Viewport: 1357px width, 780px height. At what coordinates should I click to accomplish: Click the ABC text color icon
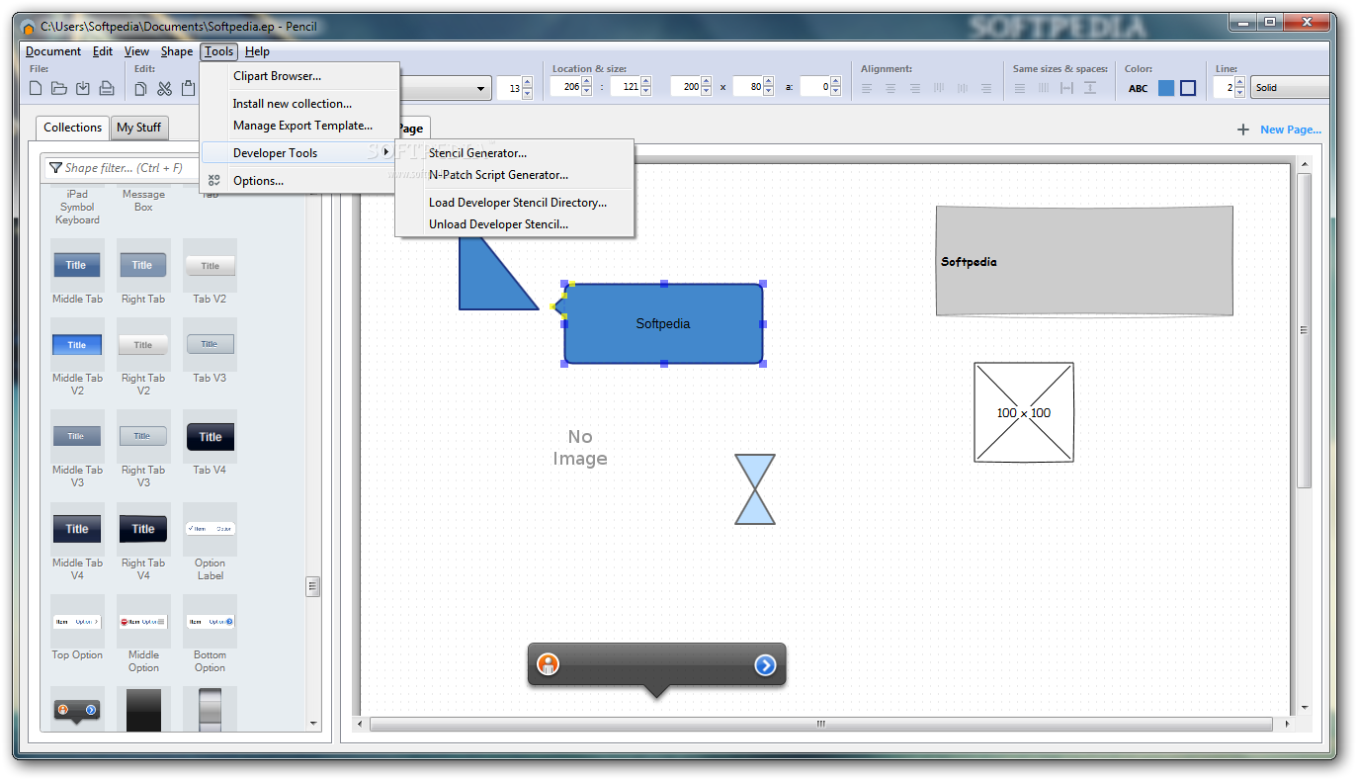pyautogui.click(x=1139, y=88)
